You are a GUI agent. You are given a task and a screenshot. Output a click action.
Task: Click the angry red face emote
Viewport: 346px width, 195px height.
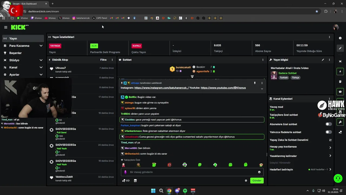(169, 165)
